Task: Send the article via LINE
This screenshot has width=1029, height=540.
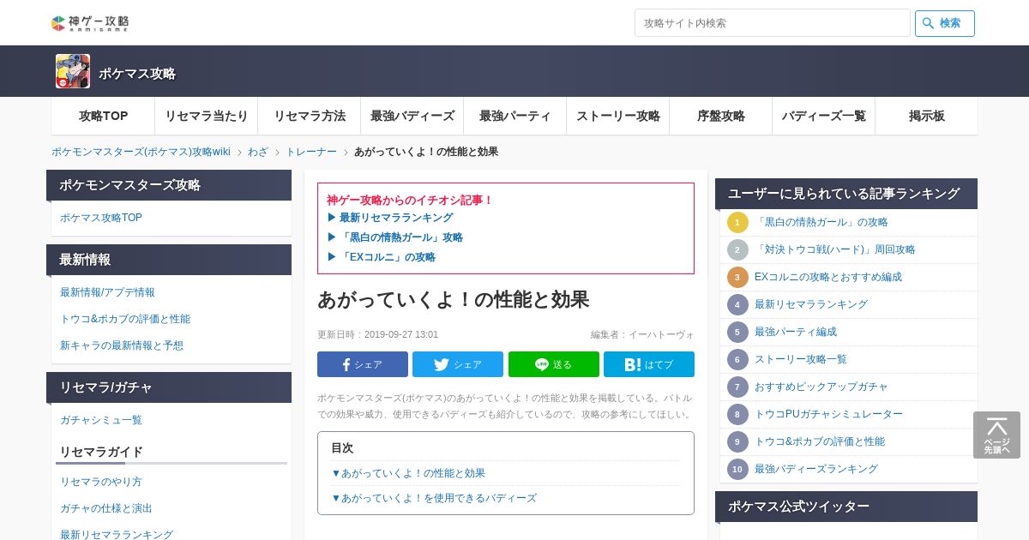Action: point(554,364)
